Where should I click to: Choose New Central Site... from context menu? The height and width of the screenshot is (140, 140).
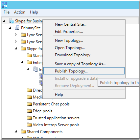tap(71, 24)
